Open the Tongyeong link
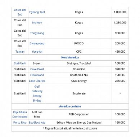The width and height of the screenshot is (140, 137). (x=37, y=33)
